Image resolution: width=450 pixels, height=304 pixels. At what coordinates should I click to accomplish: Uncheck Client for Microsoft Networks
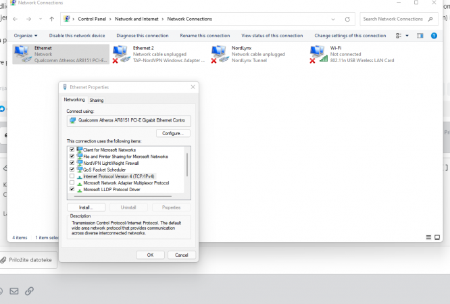(72, 149)
